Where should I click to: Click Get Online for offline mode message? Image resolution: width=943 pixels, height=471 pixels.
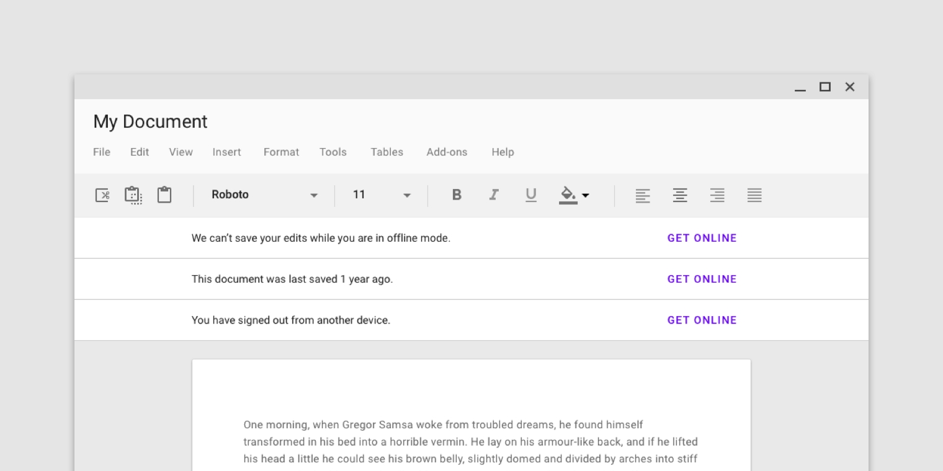[x=702, y=238]
